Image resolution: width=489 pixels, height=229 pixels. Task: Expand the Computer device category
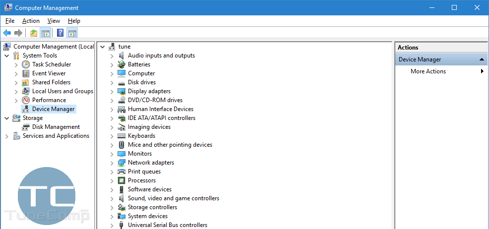coord(112,73)
